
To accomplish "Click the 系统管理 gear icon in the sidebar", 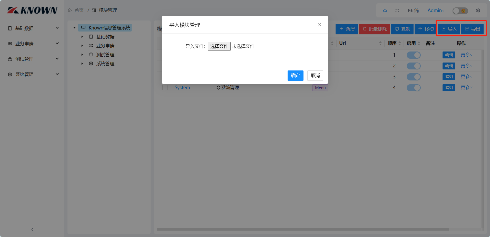I will click(x=10, y=75).
